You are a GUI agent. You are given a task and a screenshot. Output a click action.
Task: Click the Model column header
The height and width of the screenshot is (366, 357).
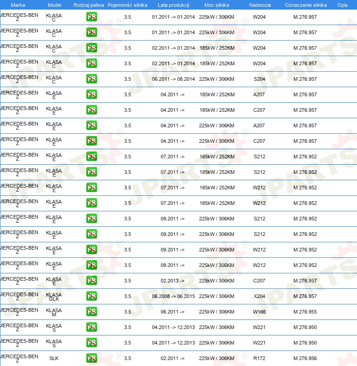(54, 5)
